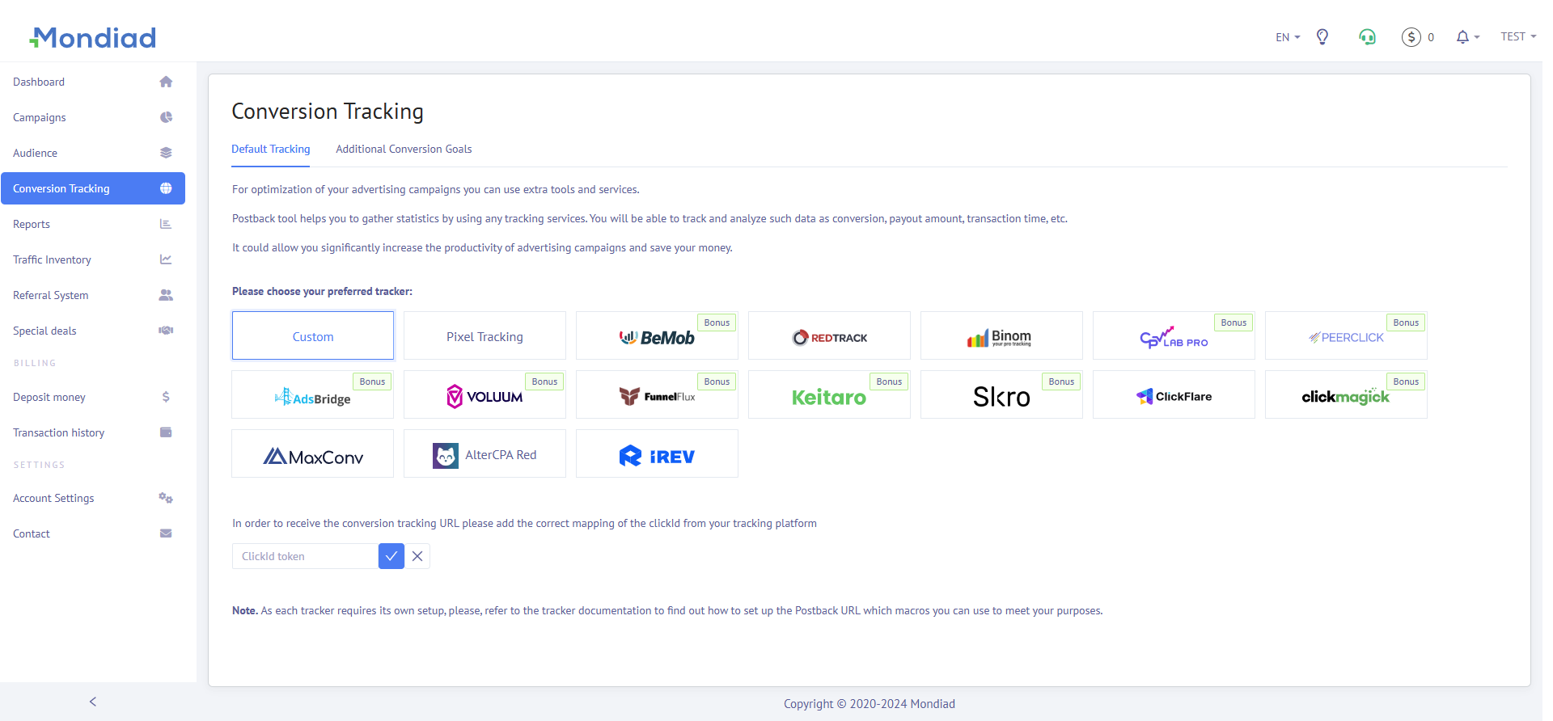Click the Mondiad logo
The width and height of the screenshot is (1553, 721).
93,38
